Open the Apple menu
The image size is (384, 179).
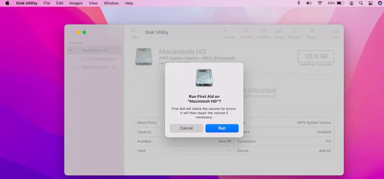(x=7, y=3)
